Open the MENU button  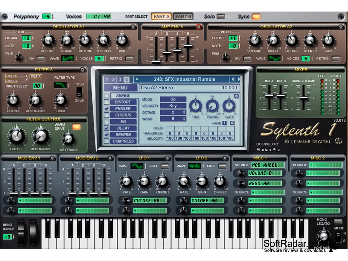[120, 88]
